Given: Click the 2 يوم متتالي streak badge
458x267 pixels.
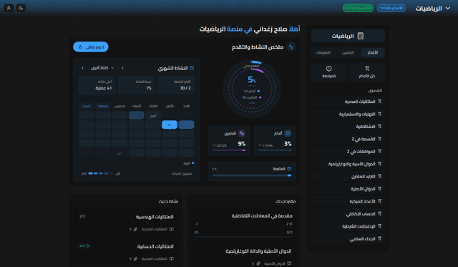Looking at the screenshot, I should tap(91, 47).
